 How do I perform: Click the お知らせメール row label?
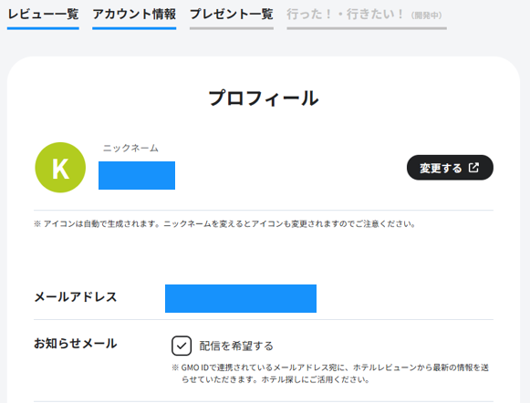pyautogui.click(x=76, y=343)
